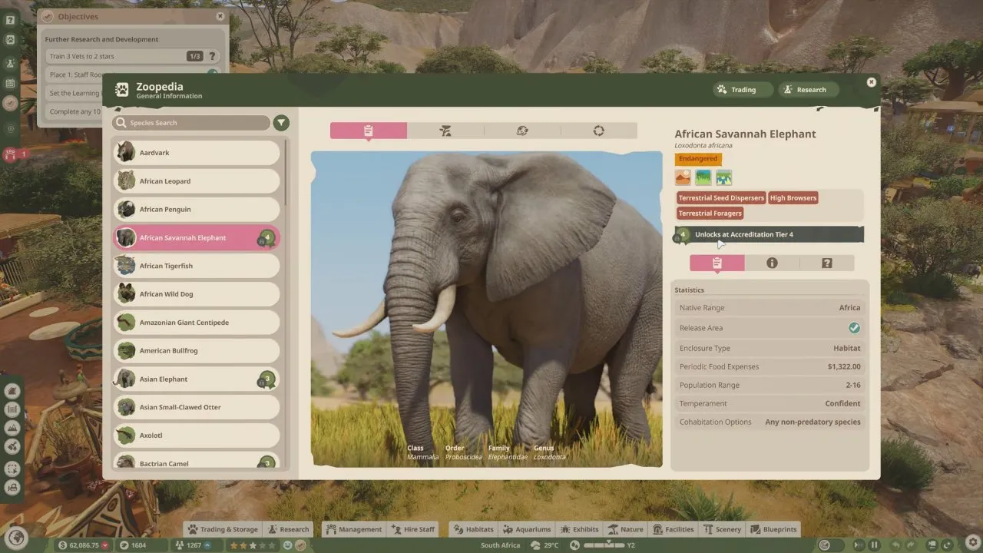
Task: Select the terrain mountains tool icon
Action: (12, 427)
